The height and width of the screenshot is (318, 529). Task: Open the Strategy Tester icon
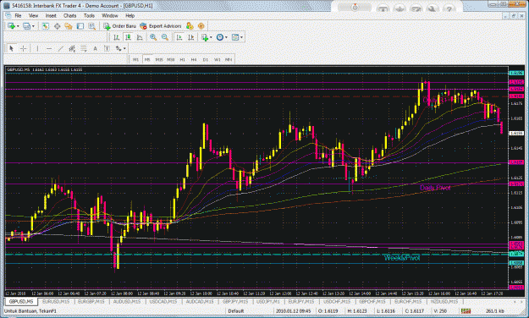91,26
